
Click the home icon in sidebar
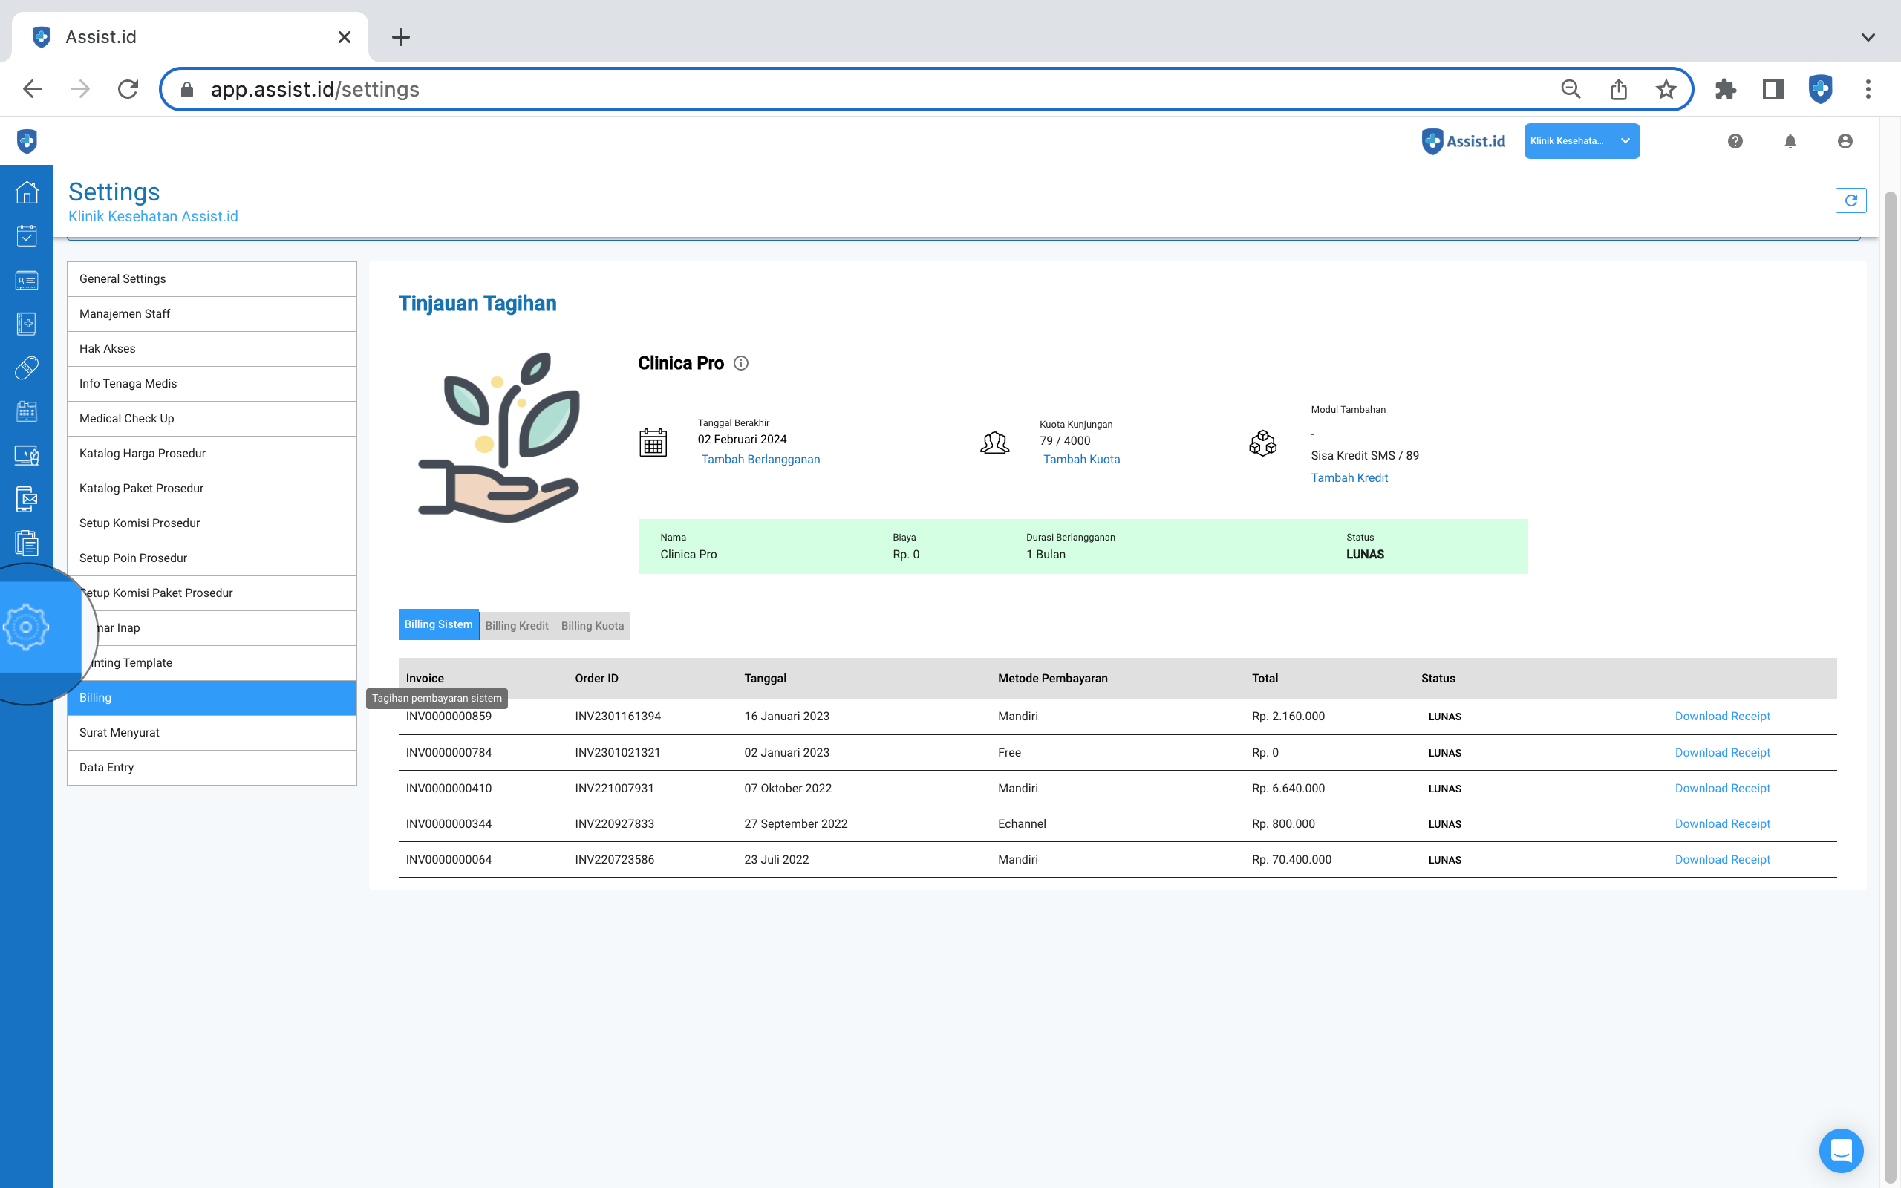pos(27,192)
